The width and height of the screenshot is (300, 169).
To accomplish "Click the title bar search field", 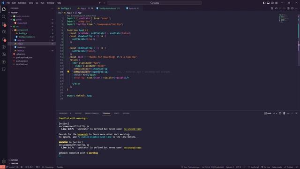I will pyautogui.click(x=154, y=3).
